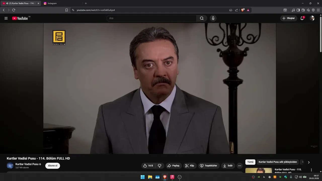Image resolution: width=322 pixels, height=181 pixels.
Task: Open the Windows Start menu
Action: (143, 177)
